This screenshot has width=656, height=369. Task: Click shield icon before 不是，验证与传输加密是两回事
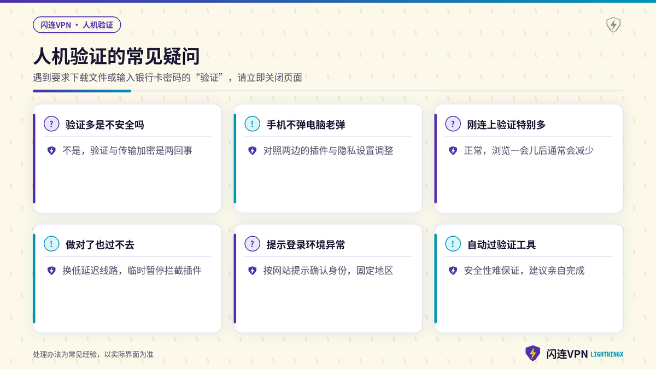(51, 150)
